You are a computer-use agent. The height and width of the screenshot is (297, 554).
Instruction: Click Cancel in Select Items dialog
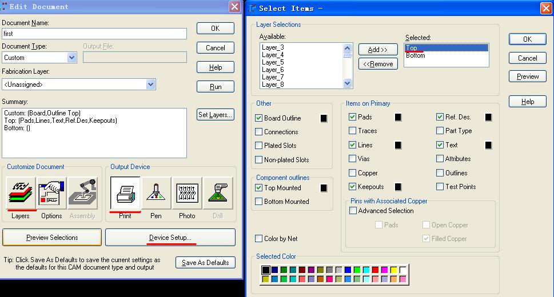click(x=528, y=58)
